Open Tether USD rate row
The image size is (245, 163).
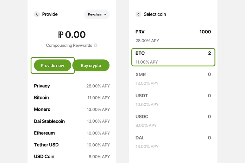click(x=72, y=145)
